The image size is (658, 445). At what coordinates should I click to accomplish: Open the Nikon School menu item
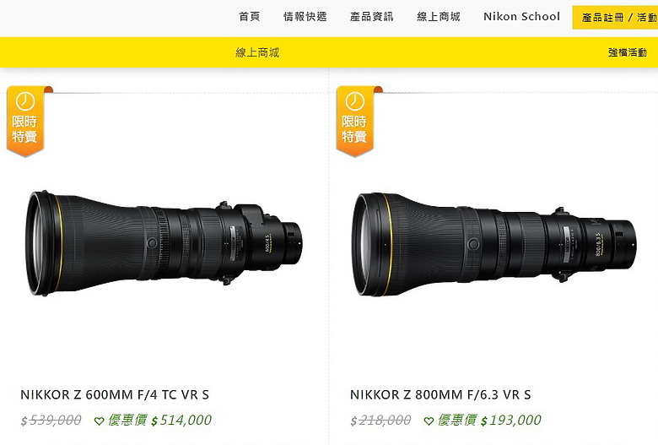pos(521,17)
